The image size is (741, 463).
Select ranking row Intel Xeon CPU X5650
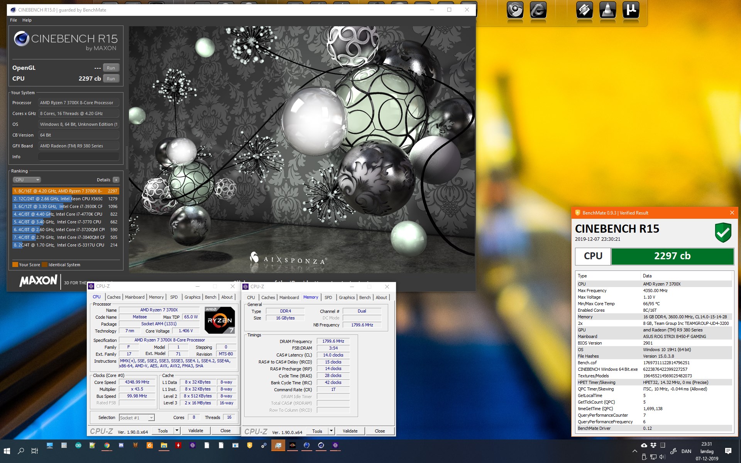66,199
